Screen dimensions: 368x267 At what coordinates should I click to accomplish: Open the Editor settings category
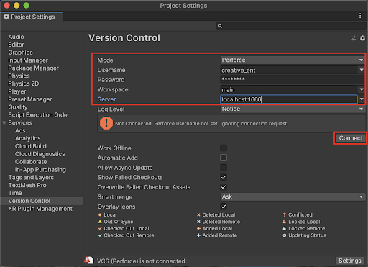tap(16, 45)
